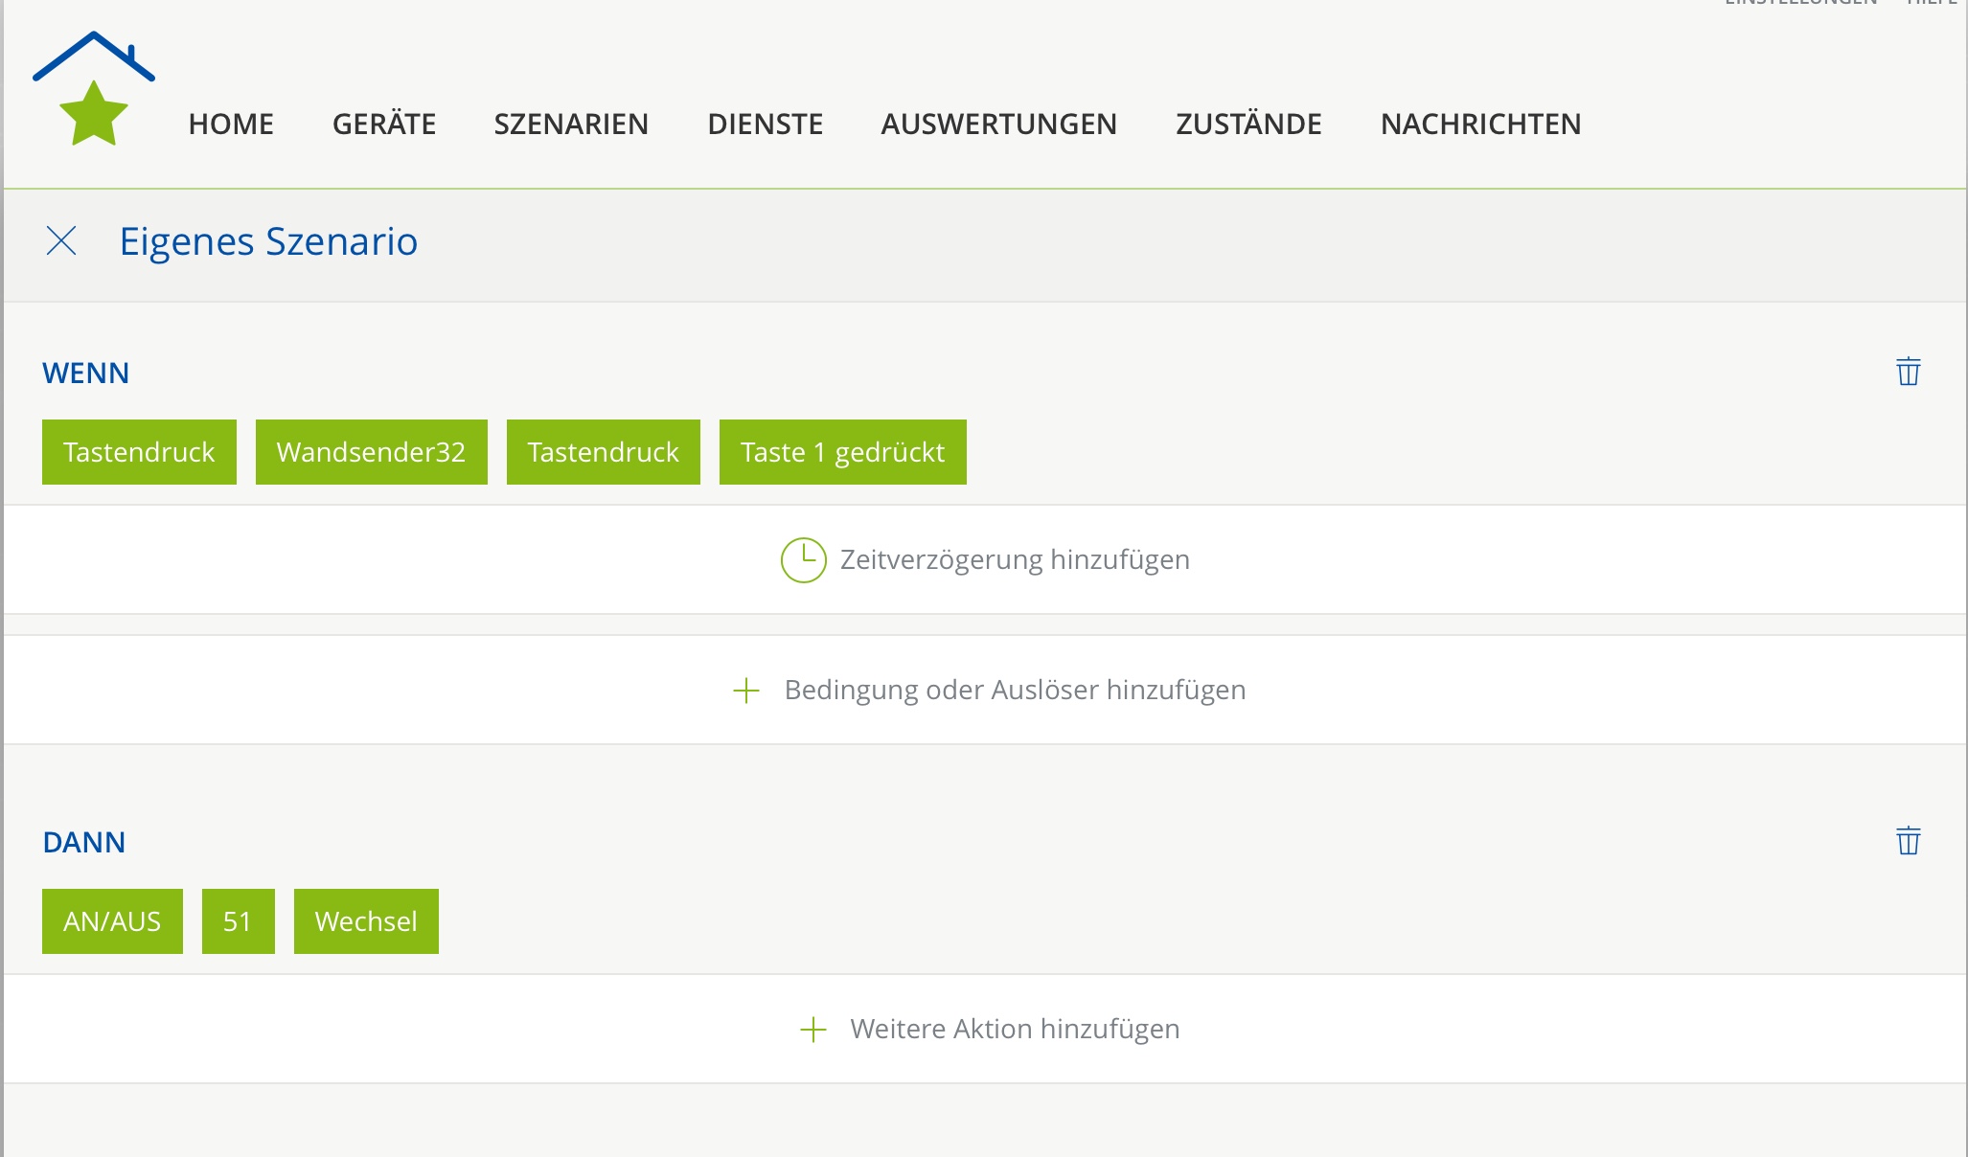
Task: Go to the GERÄTE section
Action: 384,125
